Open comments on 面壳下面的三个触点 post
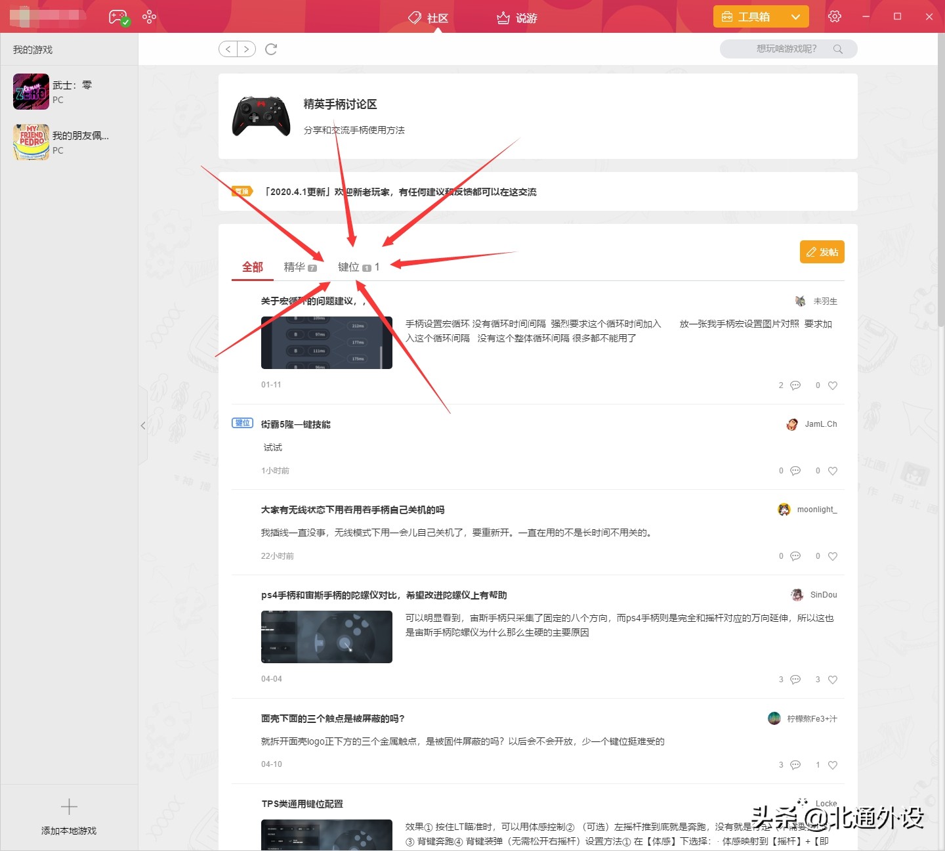Image resolution: width=945 pixels, height=851 pixels. coord(795,765)
